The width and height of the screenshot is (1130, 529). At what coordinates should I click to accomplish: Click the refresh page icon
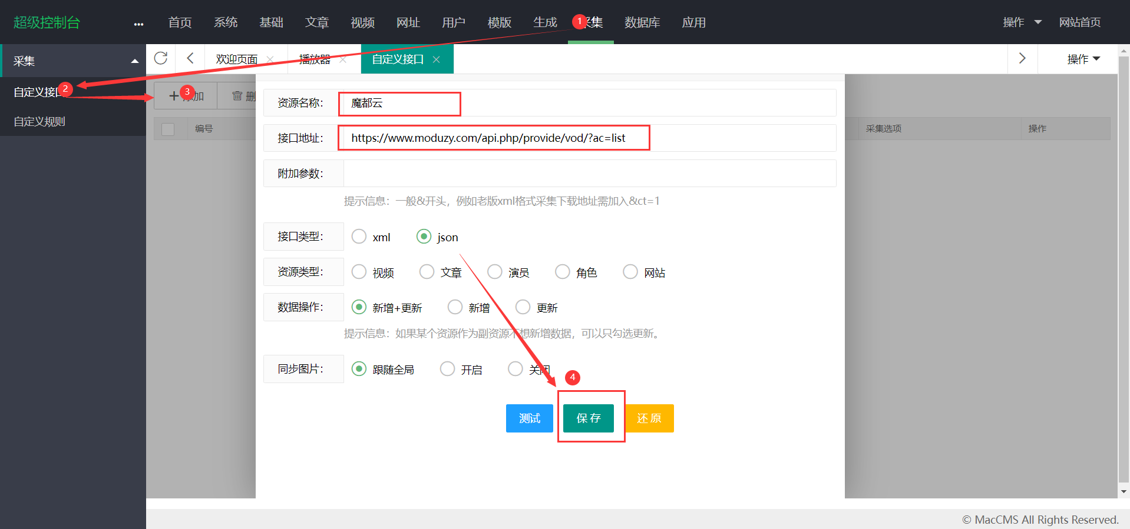point(161,58)
